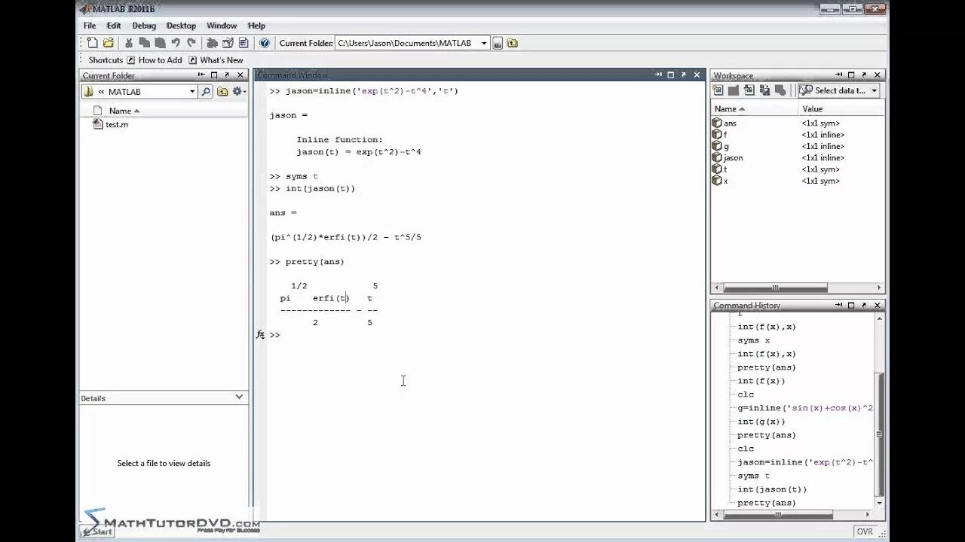Click the Undo arrow icon
The width and height of the screenshot is (965, 542).
(x=176, y=43)
